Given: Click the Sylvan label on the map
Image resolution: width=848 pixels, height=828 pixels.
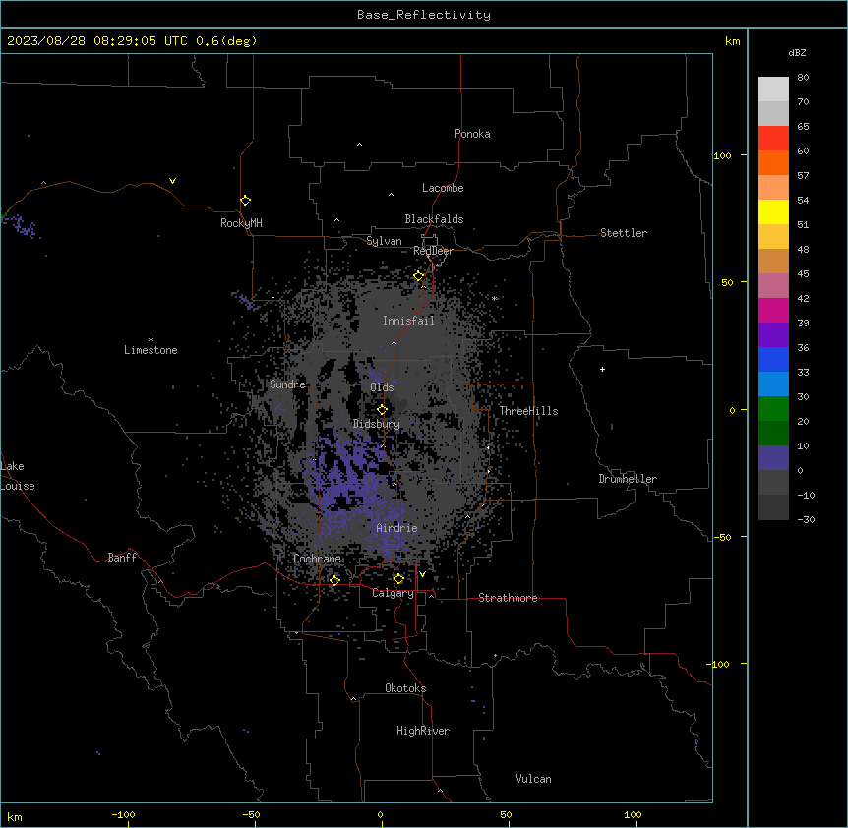Looking at the screenshot, I should pos(384,241).
